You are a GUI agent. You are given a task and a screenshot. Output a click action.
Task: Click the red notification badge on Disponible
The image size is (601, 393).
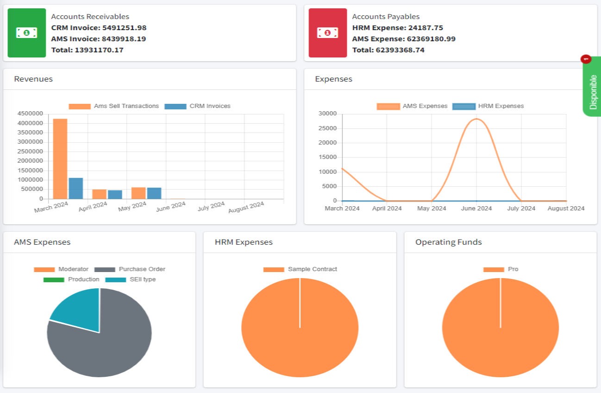pyautogui.click(x=586, y=59)
